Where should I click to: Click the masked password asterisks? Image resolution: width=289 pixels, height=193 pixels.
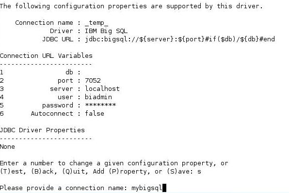point(100,105)
